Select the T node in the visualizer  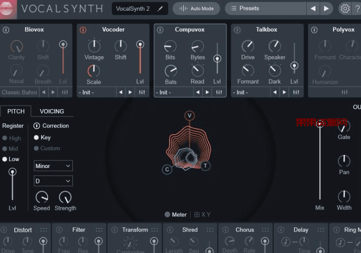point(206,166)
